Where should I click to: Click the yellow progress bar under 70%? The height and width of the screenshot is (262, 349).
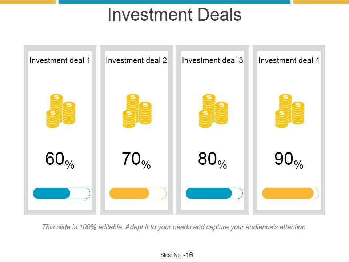[138, 194]
